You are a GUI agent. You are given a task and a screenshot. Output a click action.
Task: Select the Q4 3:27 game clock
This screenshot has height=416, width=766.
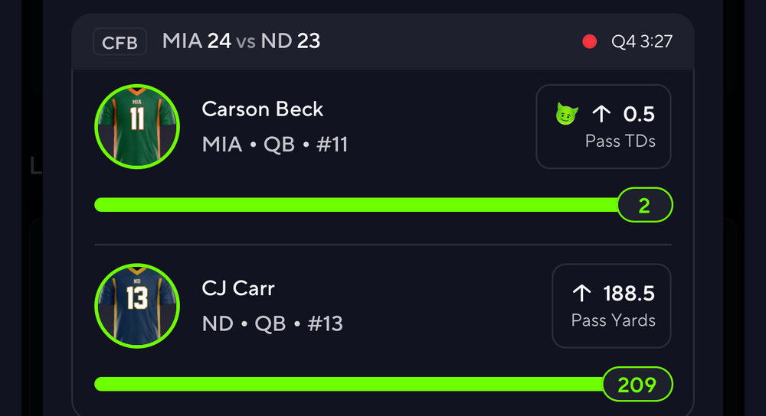[x=641, y=41]
